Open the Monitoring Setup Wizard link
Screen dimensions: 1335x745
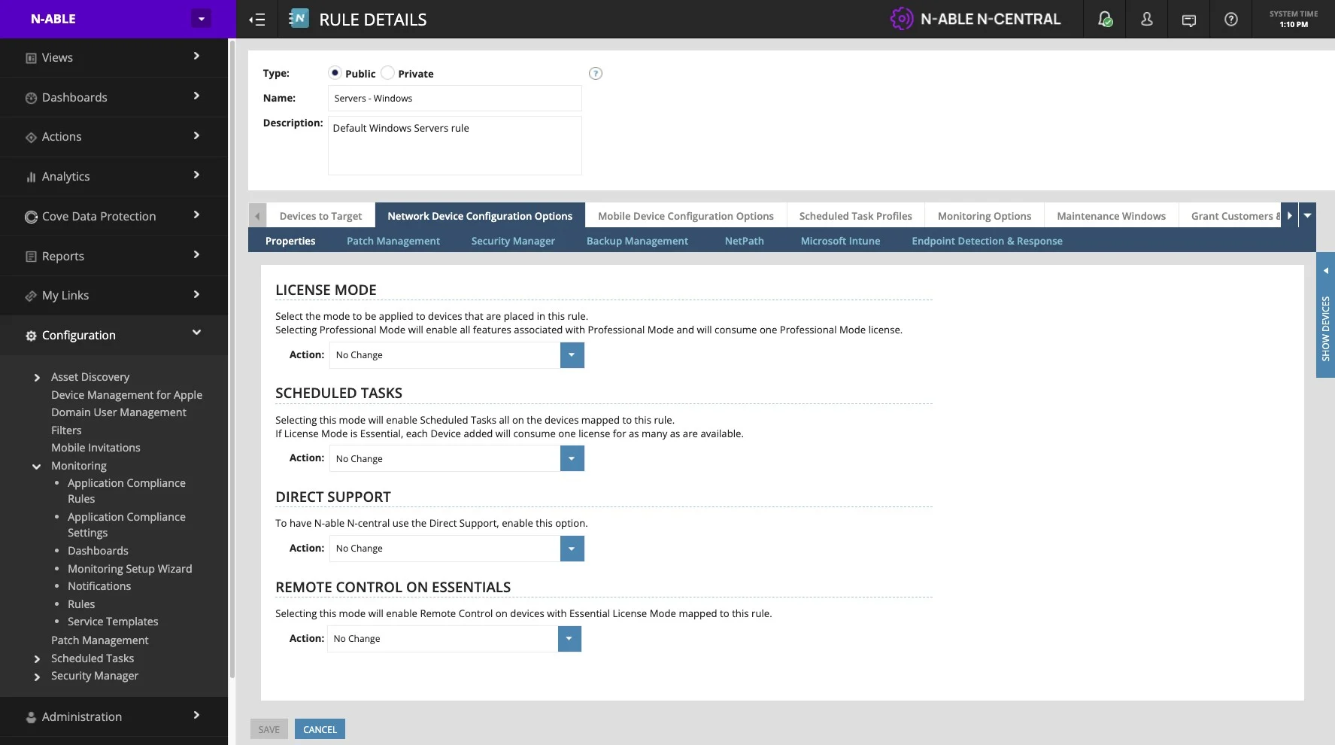pos(130,569)
